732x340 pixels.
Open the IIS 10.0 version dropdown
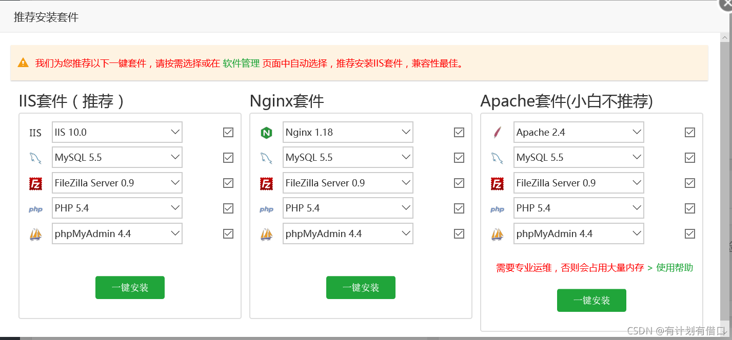[x=117, y=132]
